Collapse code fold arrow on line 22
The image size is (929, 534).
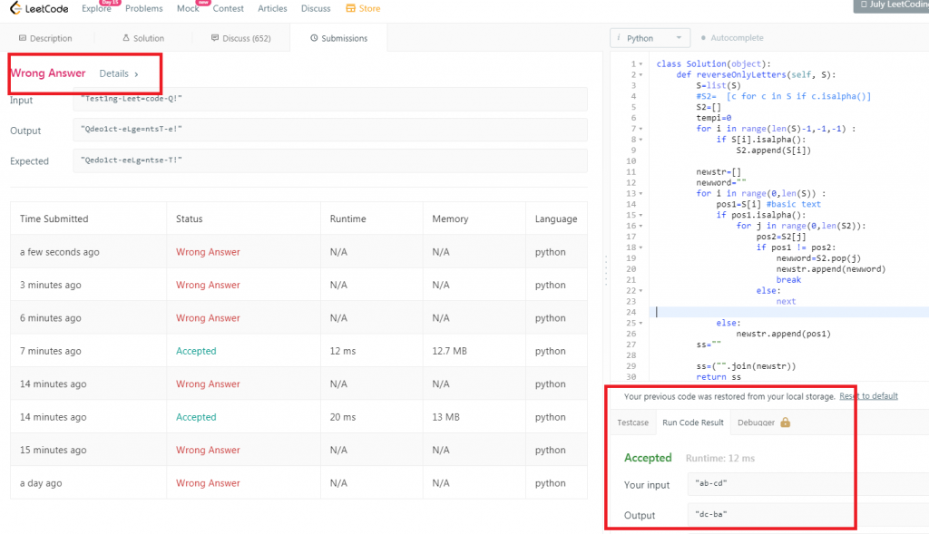[641, 291]
